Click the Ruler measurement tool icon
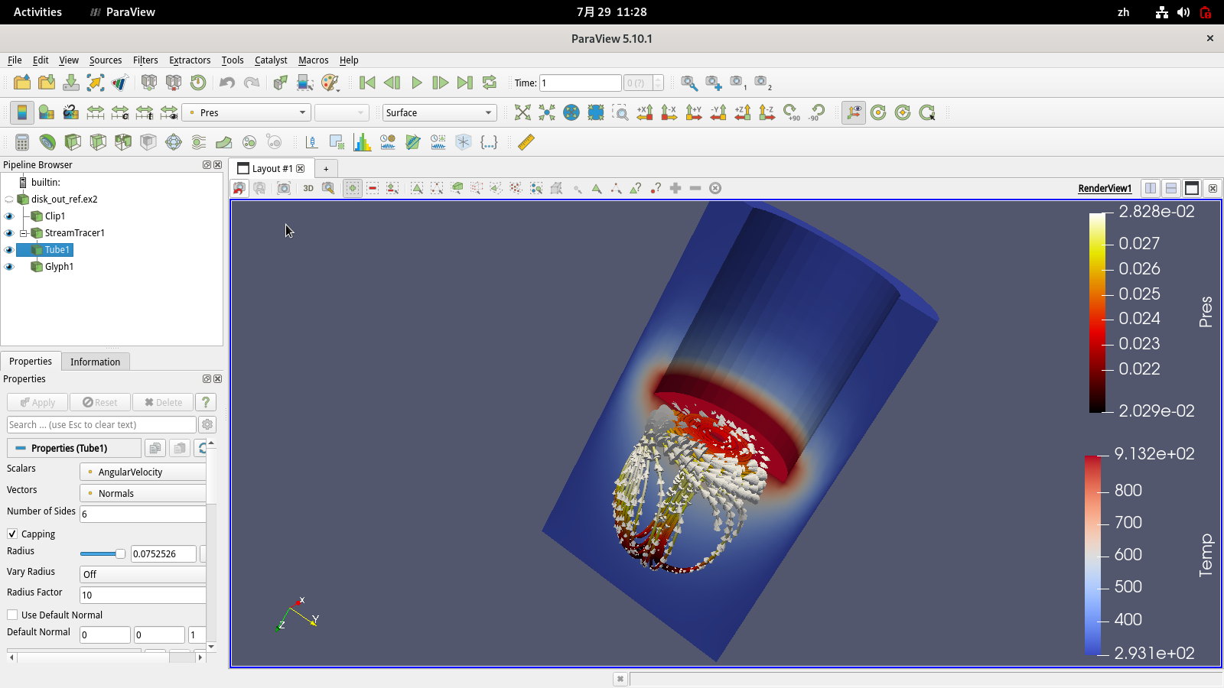Image resolution: width=1224 pixels, height=688 pixels. point(526,142)
